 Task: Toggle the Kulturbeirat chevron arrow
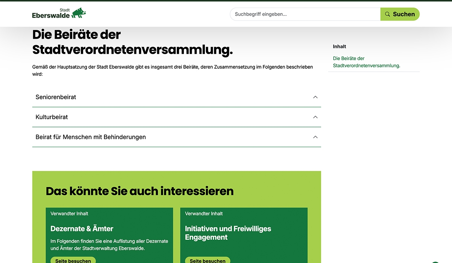(315, 117)
